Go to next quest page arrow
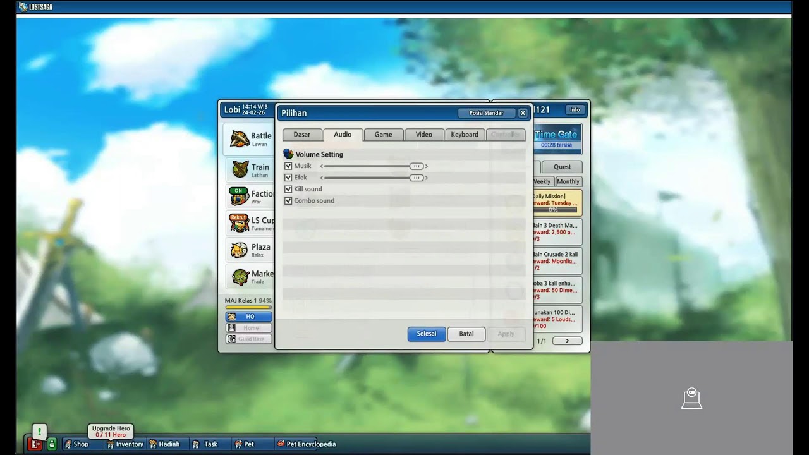 (x=567, y=341)
